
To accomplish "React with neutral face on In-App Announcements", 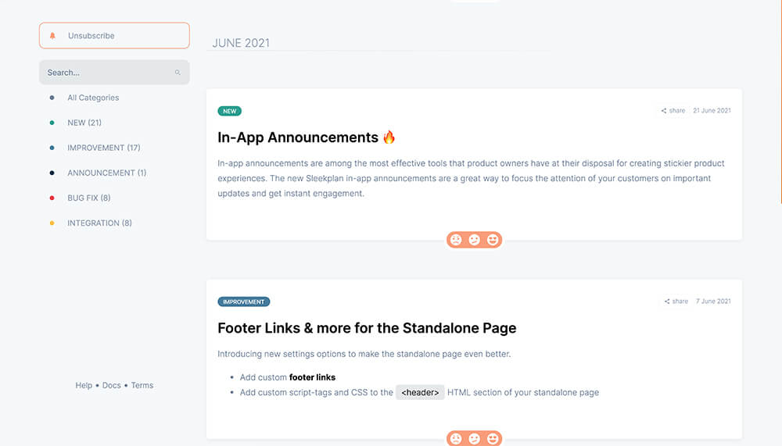I will 475,240.
